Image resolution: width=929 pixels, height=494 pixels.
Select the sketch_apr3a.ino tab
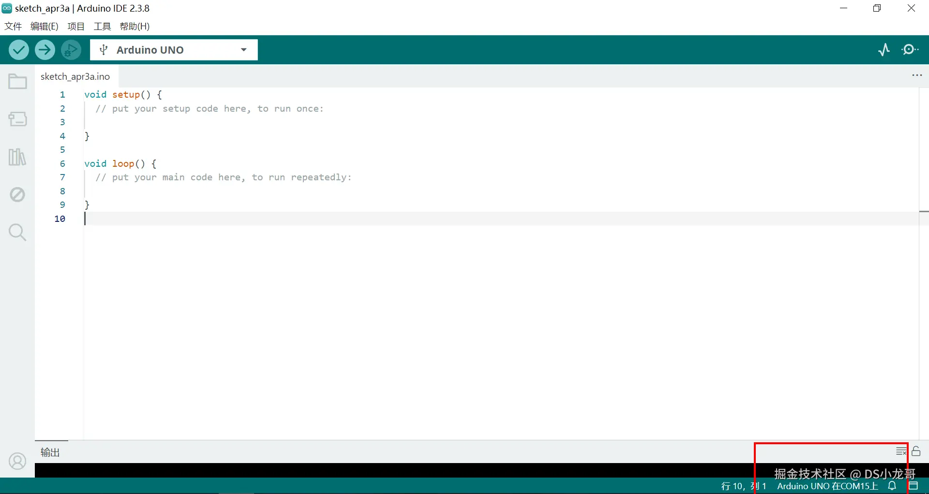coord(75,76)
